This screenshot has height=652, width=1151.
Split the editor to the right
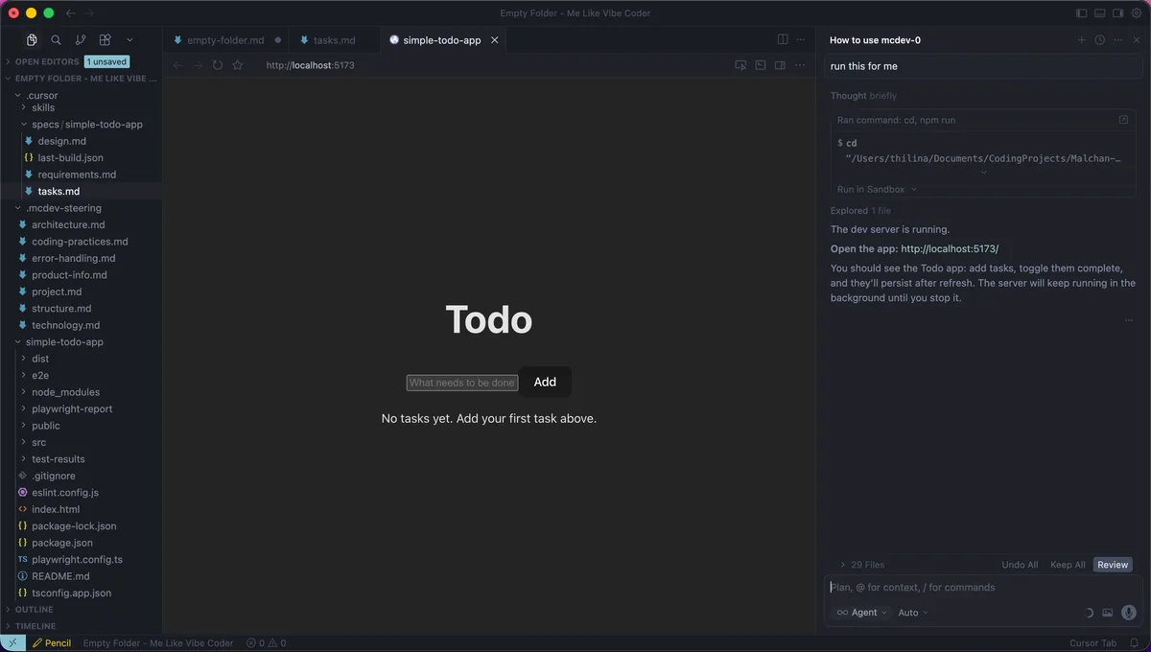(x=783, y=40)
